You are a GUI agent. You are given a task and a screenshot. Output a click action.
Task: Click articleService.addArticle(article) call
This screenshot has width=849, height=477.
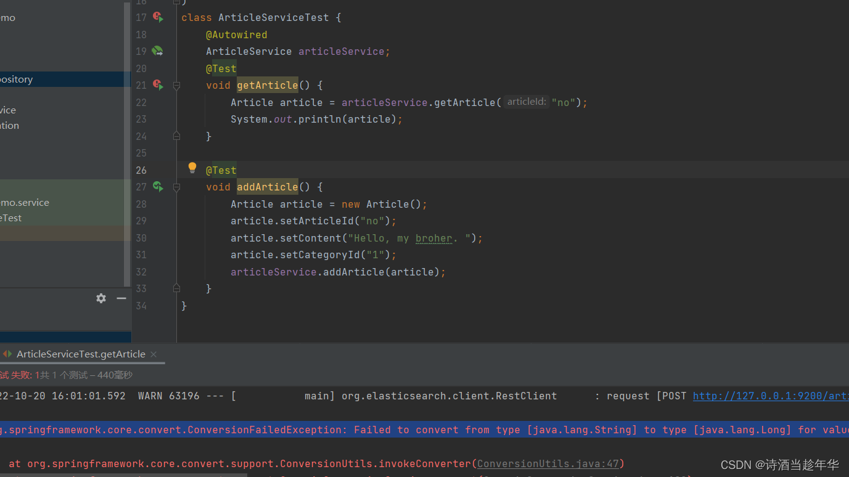pos(338,272)
